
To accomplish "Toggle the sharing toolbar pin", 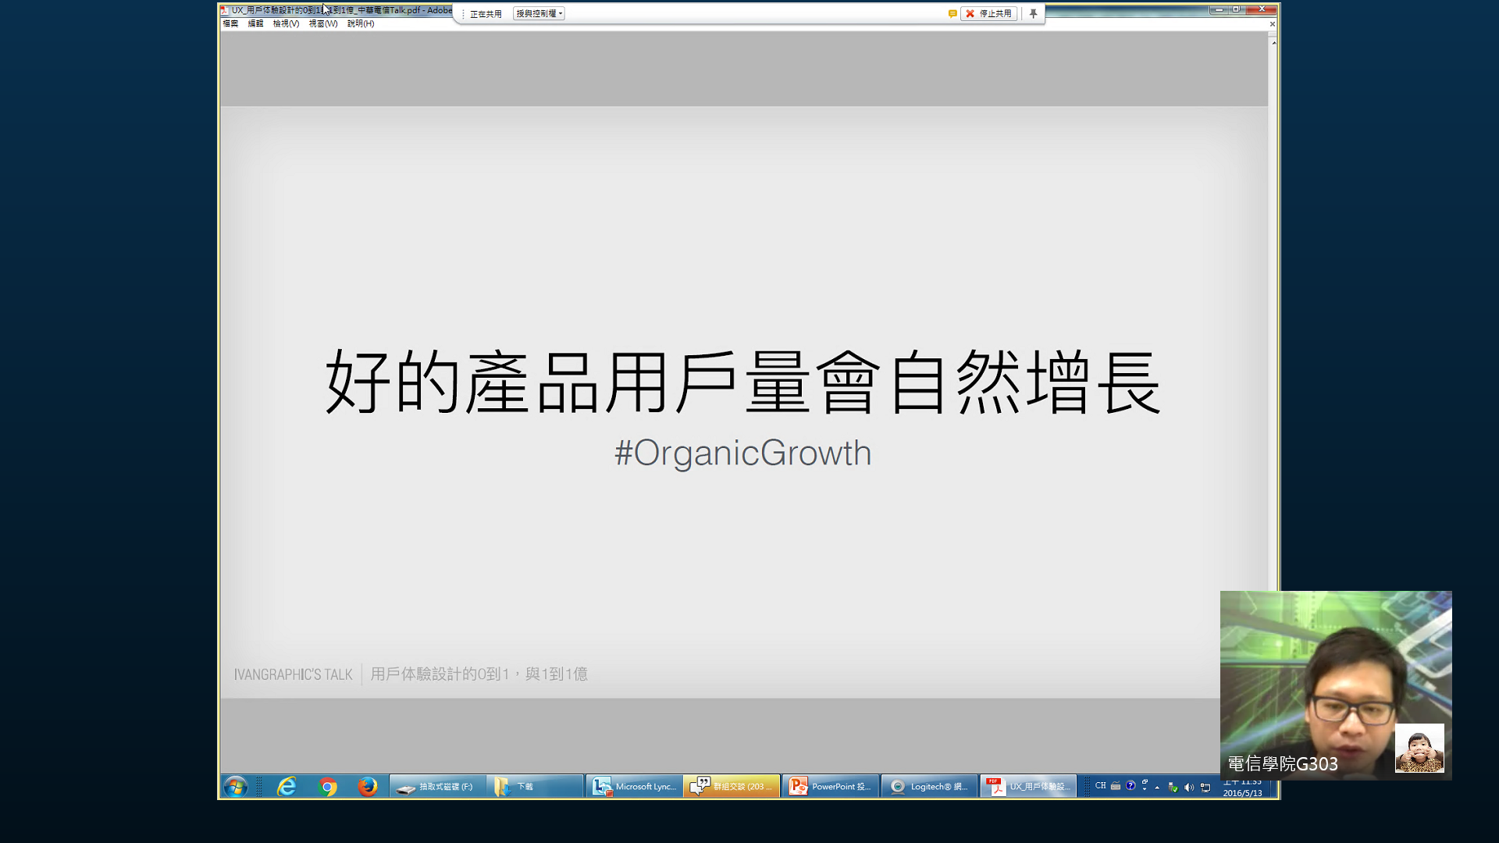I will pyautogui.click(x=1033, y=13).
